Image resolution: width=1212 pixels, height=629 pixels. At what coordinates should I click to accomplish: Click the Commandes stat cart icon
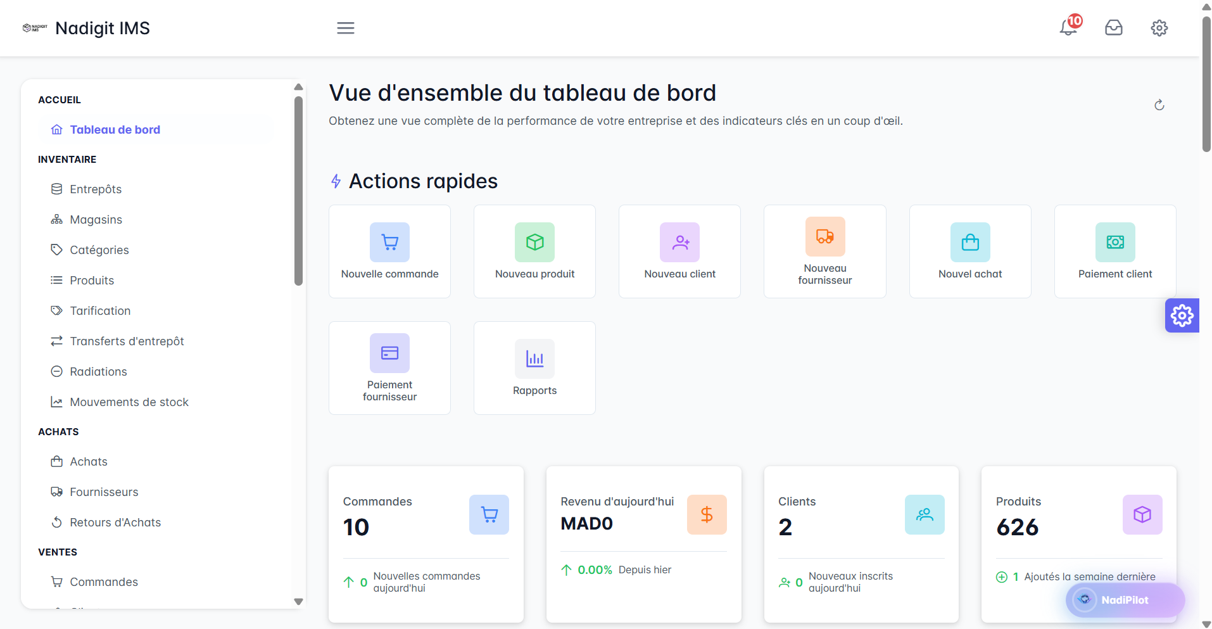[489, 514]
